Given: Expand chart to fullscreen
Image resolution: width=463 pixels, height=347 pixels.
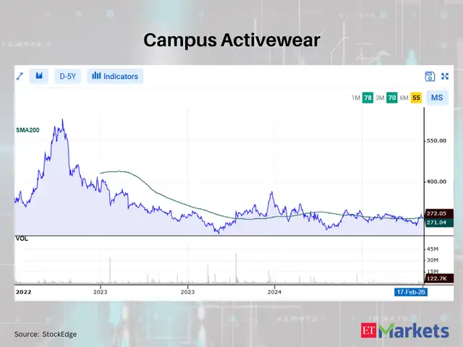Looking at the screenshot, I should click(x=445, y=77).
